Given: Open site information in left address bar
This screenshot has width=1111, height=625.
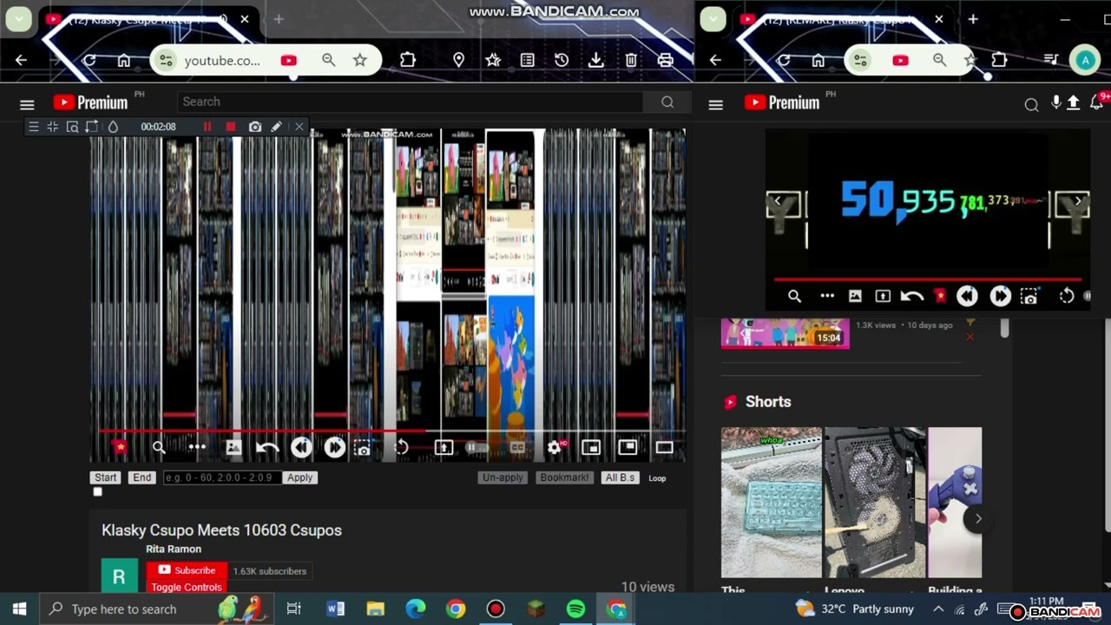Looking at the screenshot, I should click(x=166, y=61).
